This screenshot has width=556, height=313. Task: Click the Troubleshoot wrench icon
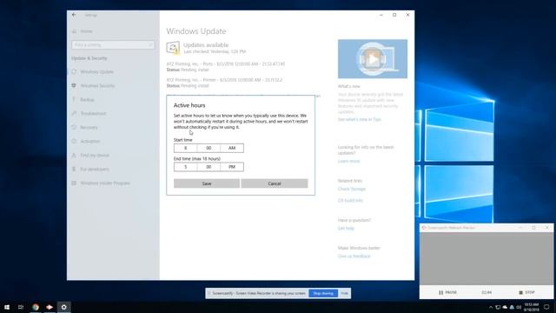(74, 113)
